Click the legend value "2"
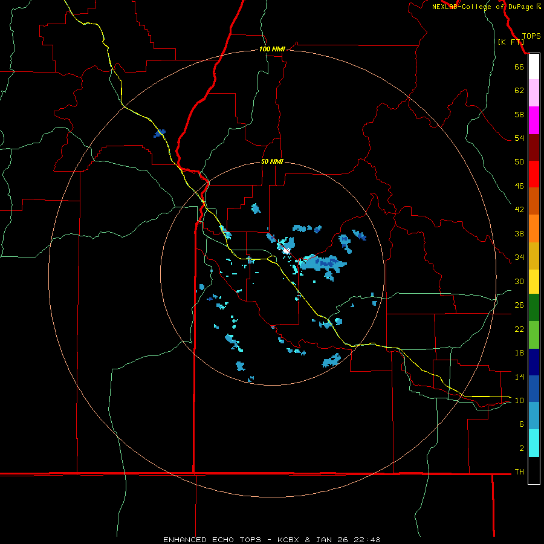This screenshot has height=544, width=544. click(521, 448)
